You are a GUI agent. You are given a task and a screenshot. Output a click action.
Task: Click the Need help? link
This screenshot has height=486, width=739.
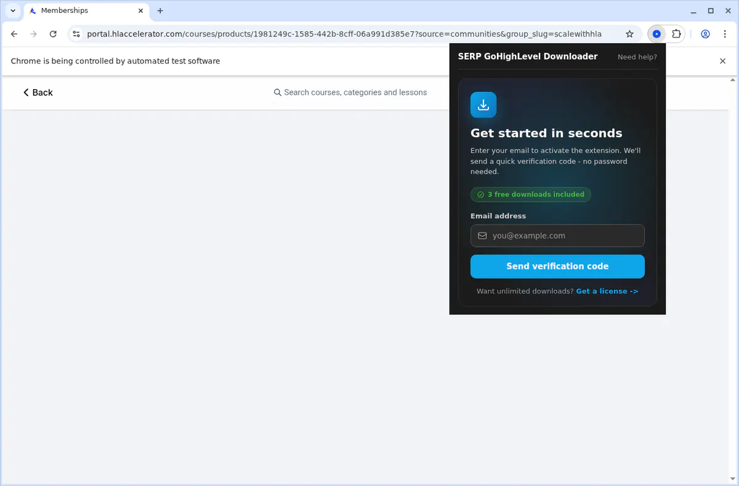(x=637, y=57)
